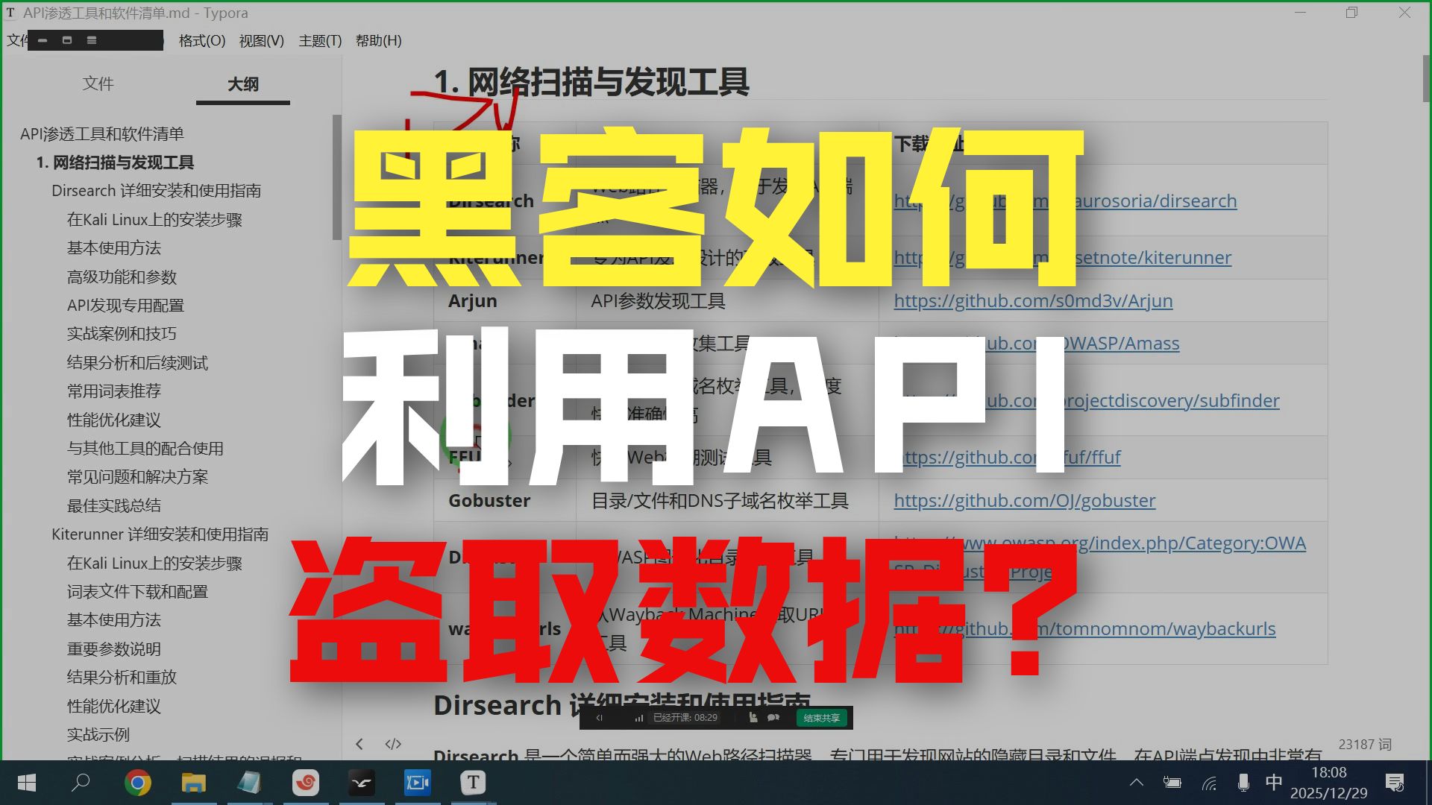The width and height of the screenshot is (1432, 805).
Task: Open the Arjun GitHub link
Action: pos(1033,300)
